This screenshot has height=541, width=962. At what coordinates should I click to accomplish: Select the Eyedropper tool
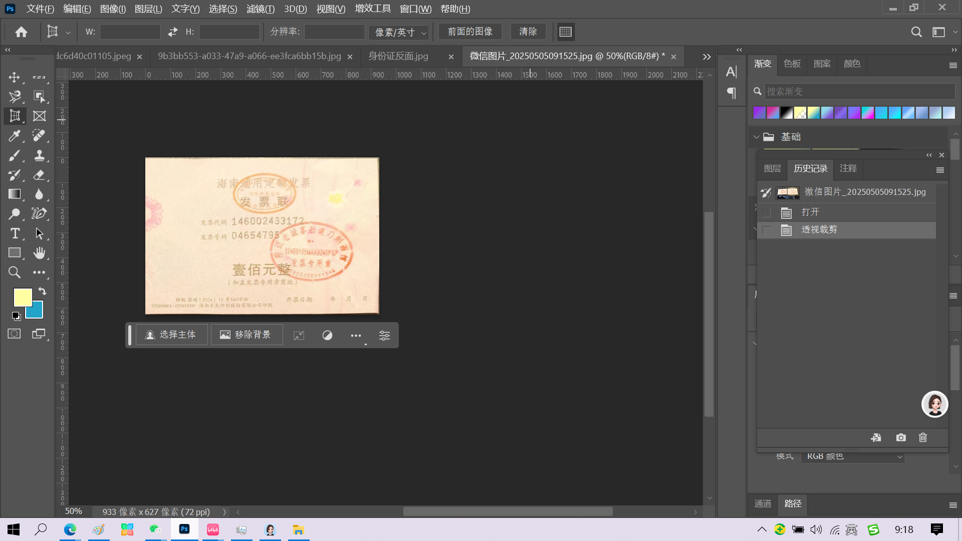pos(14,136)
